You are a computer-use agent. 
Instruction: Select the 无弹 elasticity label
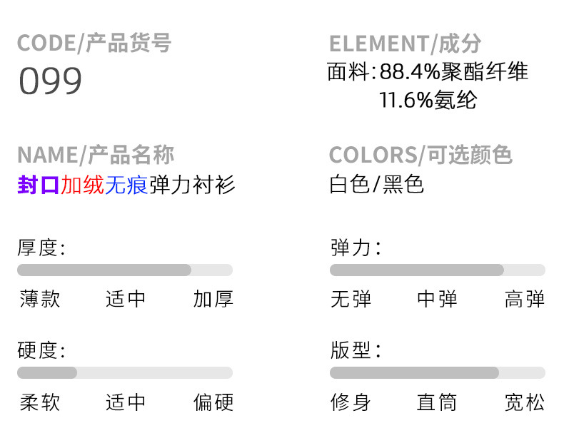tap(351, 299)
